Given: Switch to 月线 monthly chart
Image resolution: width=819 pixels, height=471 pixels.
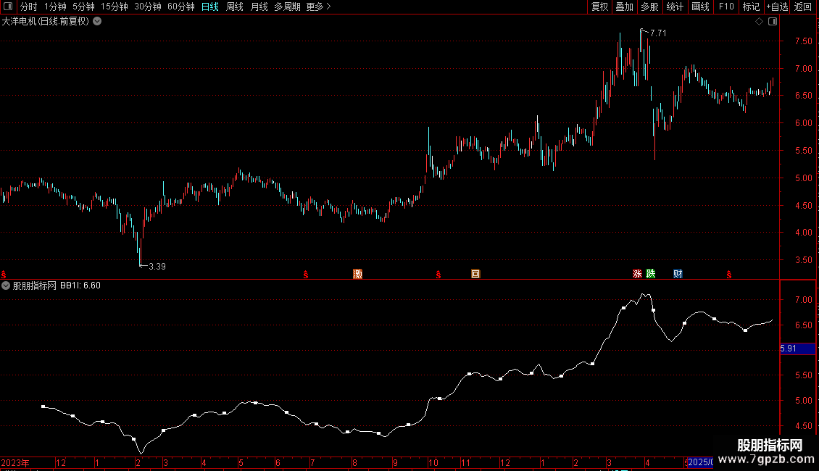Looking at the screenshot, I should coord(259,7).
